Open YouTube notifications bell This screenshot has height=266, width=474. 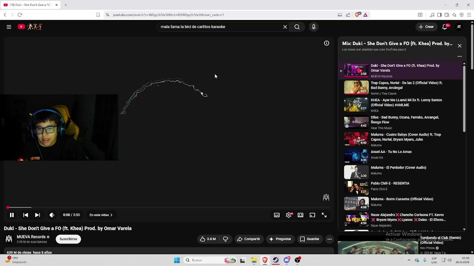pyautogui.click(x=445, y=27)
